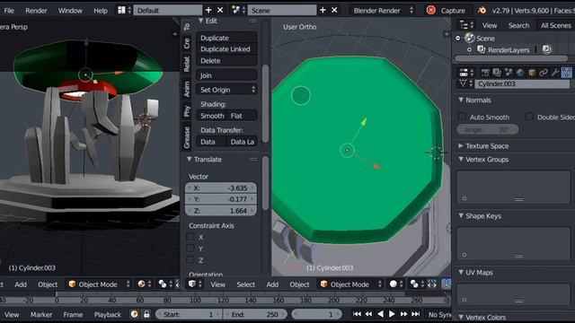The image size is (575, 323).
Task: Click the render layer data icon right of RenderLayers
Action: pyautogui.click(x=546, y=49)
